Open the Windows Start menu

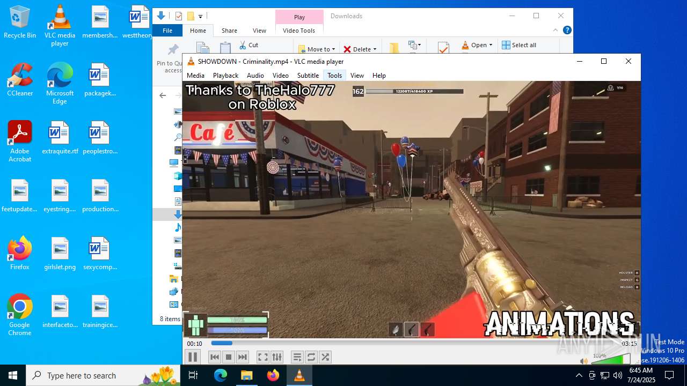click(x=13, y=375)
